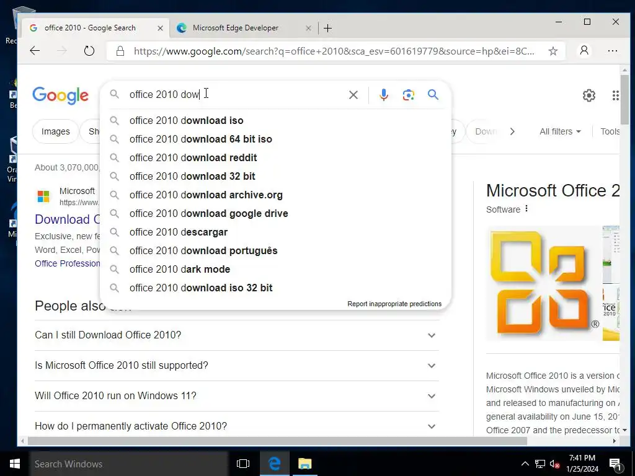
Task: Select the office 2010 Google Search tab
Action: 95,28
